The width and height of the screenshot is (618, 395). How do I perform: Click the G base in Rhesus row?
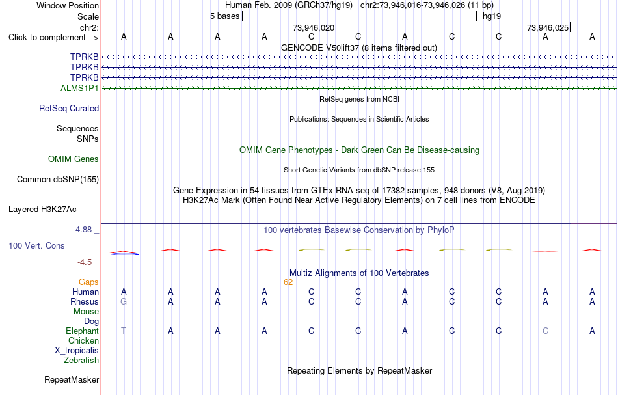tap(124, 301)
